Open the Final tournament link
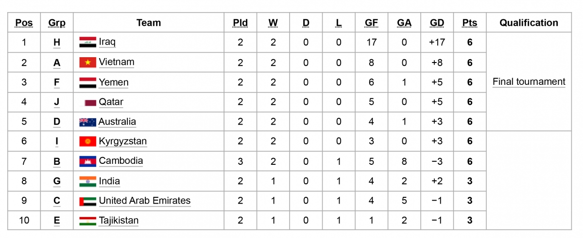Image resolution: width=583 pixels, height=238 pixels. [529, 82]
